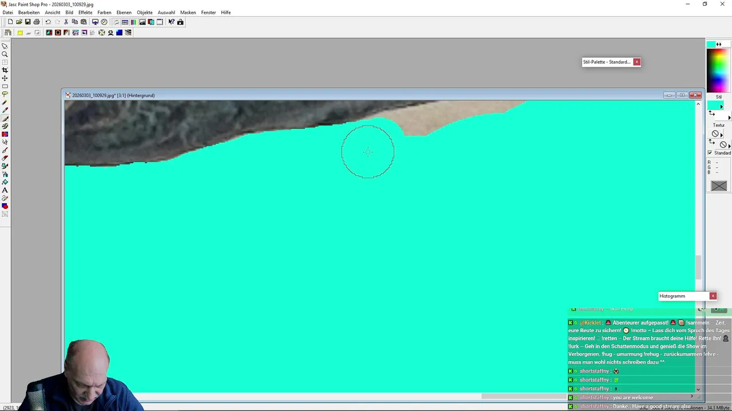This screenshot has width=732, height=411.
Task: Save the image with floppy disk icon
Action: click(27, 22)
